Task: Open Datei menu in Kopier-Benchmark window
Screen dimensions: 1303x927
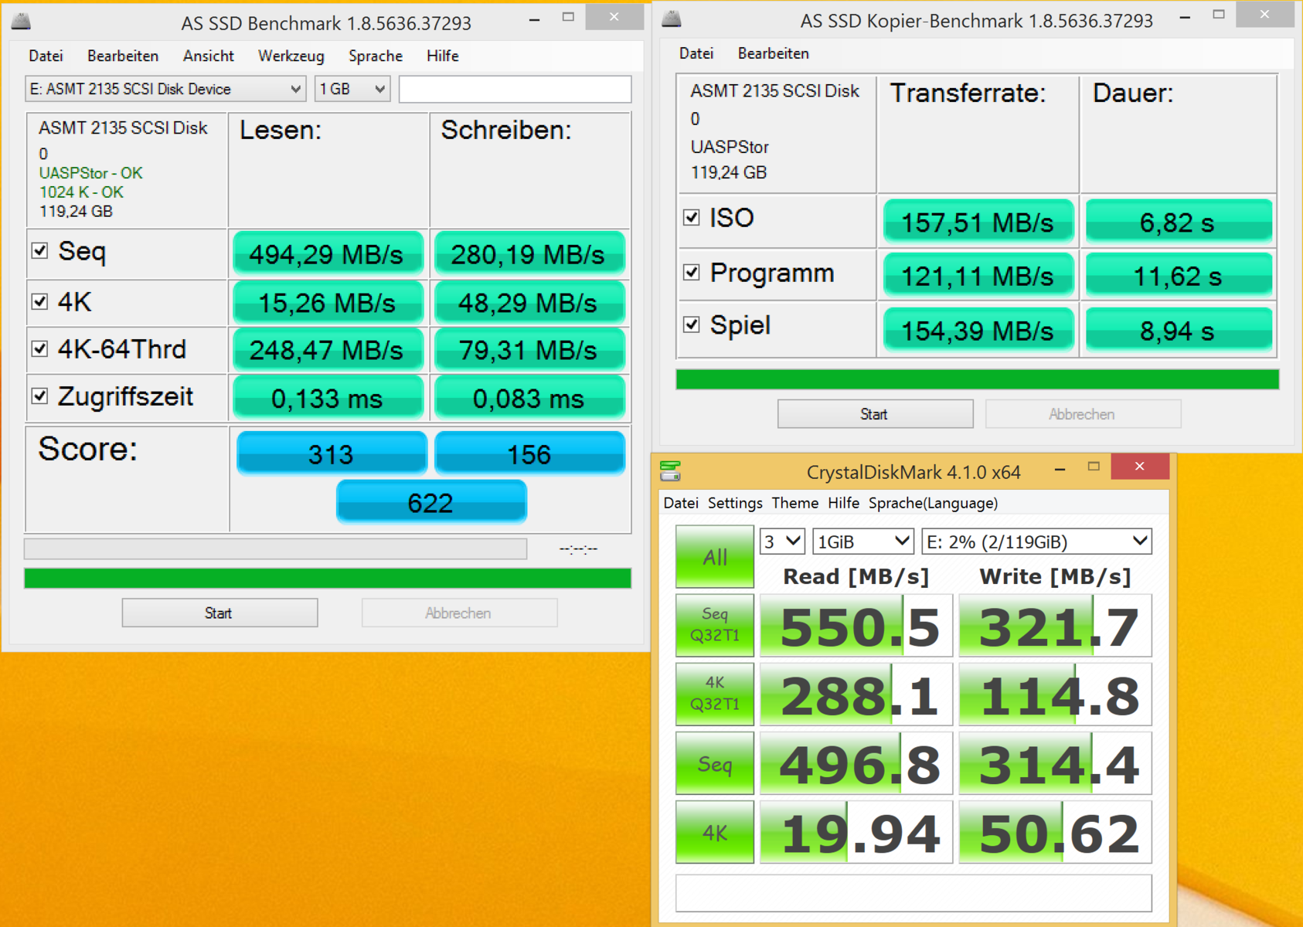Action: 696,53
